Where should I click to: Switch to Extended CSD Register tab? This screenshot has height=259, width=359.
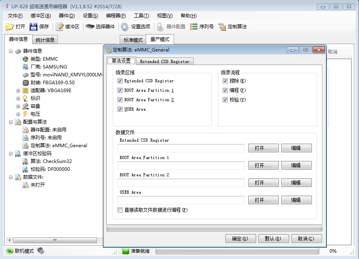point(165,61)
